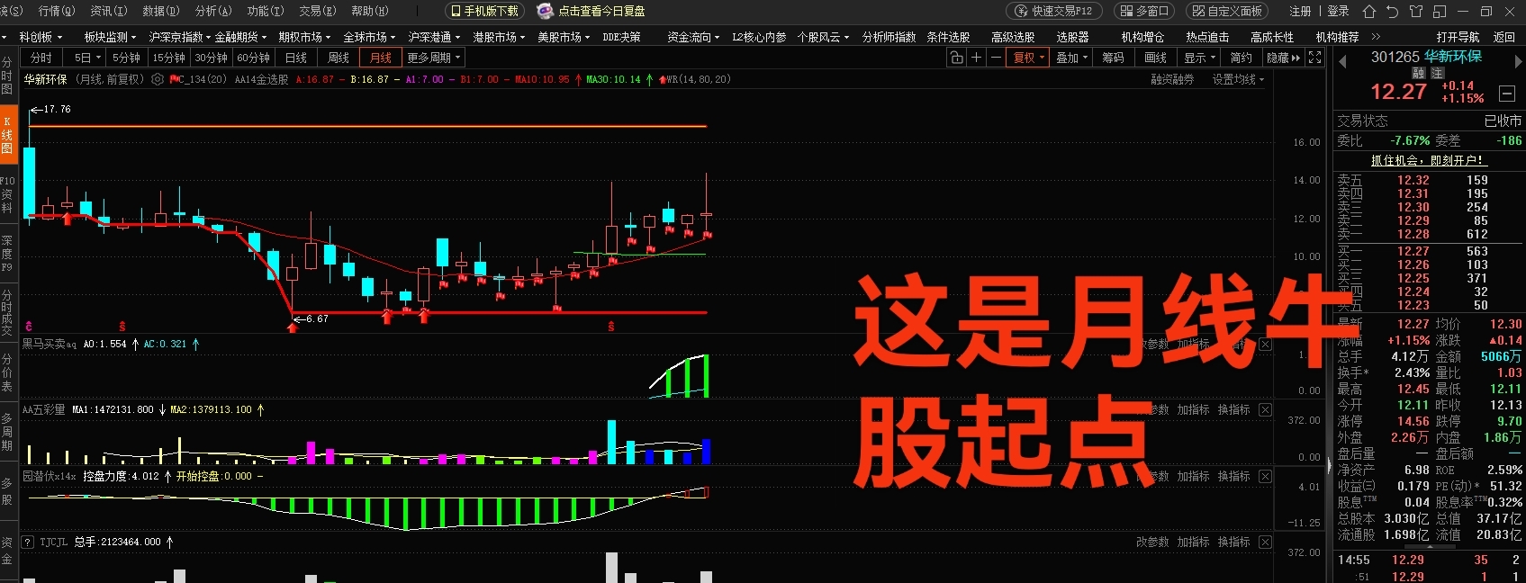
Task: Click 返回 button
Action: coord(1503,37)
